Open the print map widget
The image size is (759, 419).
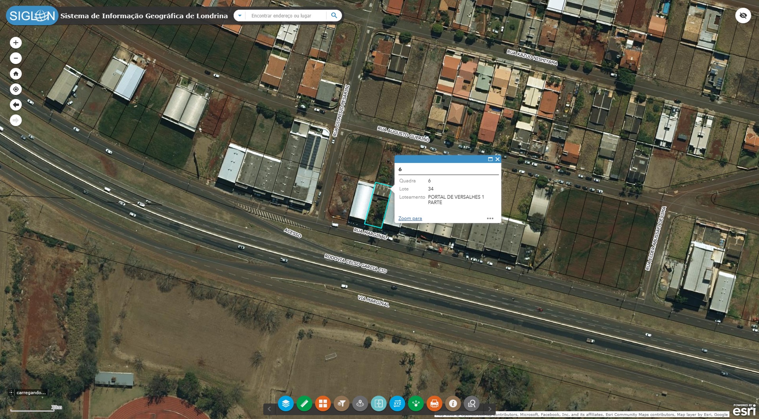coord(434,404)
